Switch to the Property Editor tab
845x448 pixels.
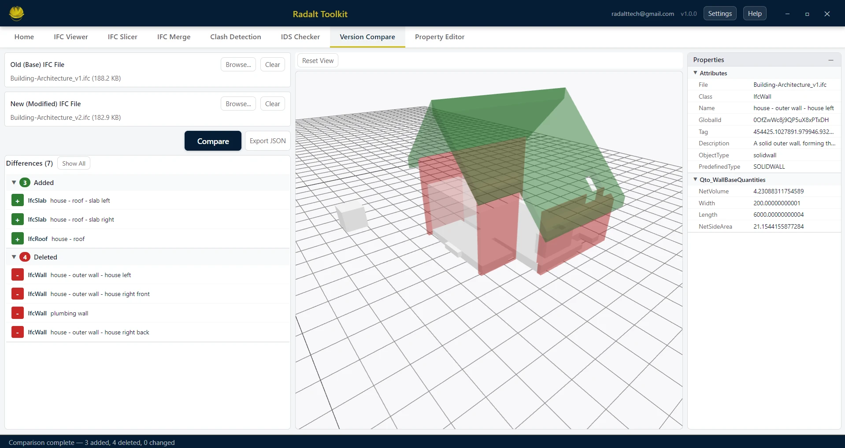[439, 37]
